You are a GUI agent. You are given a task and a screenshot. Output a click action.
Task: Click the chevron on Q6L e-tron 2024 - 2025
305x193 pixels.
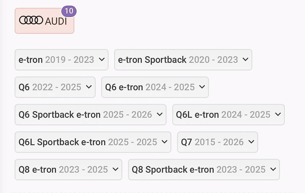278,114
